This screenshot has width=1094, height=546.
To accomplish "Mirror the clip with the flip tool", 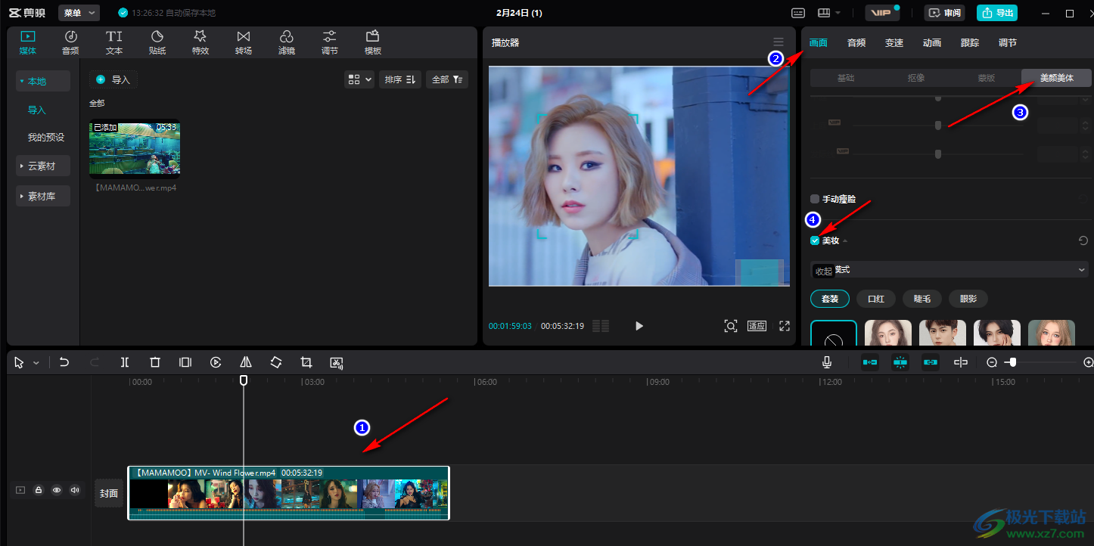I will 246,362.
